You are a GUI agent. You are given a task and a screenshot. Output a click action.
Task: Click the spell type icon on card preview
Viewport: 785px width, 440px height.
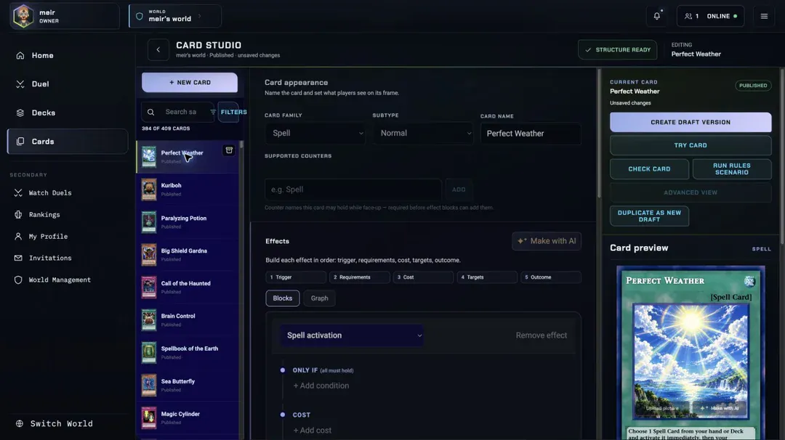click(749, 282)
